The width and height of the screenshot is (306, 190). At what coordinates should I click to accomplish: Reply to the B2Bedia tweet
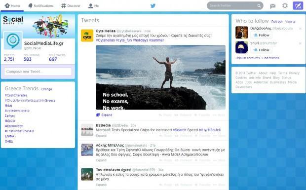[165, 136]
